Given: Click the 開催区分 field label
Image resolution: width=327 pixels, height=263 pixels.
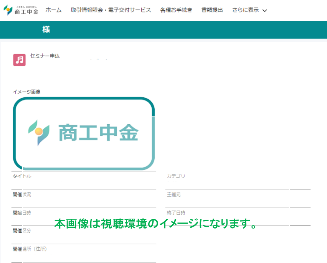Looking at the screenshot, I should (x=22, y=230).
